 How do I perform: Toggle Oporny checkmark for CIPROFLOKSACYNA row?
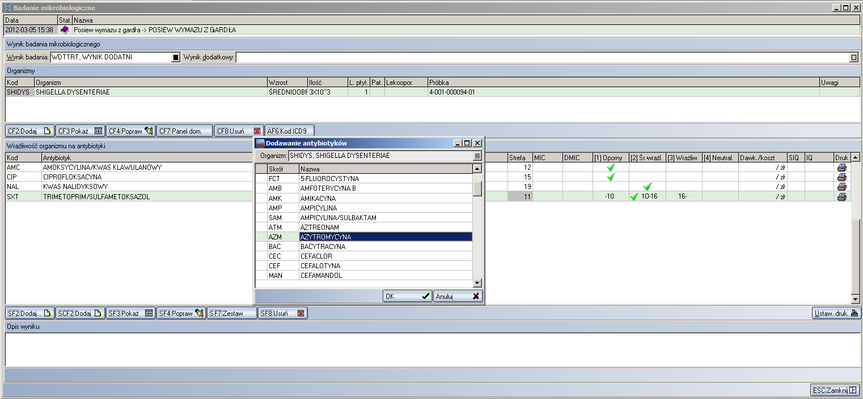click(x=611, y=177)
